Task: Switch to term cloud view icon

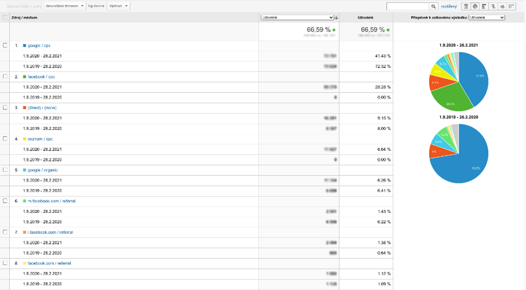Action: tap(502, 6)
